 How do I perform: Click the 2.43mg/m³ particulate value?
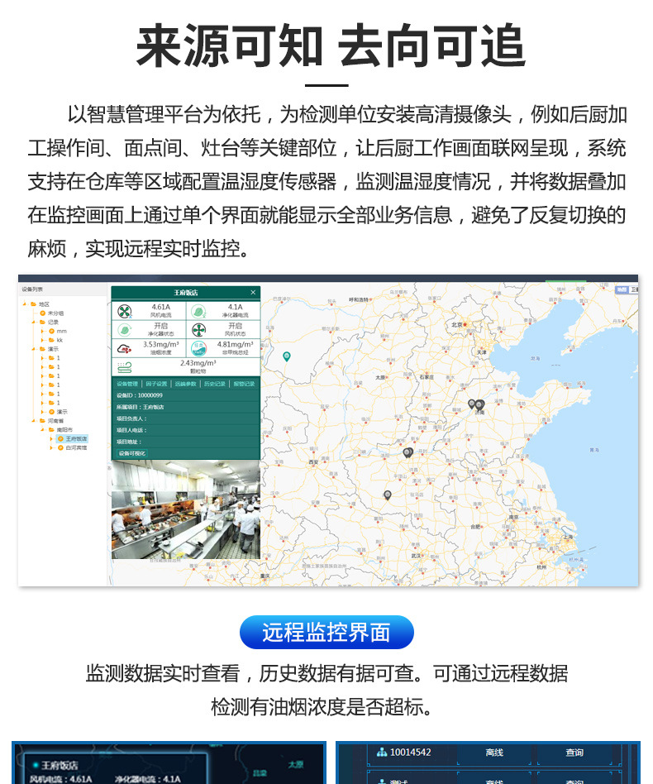(x=198, y=363)
